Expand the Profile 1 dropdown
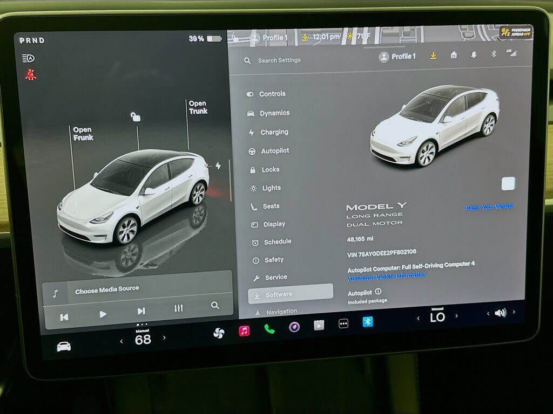 397,57
